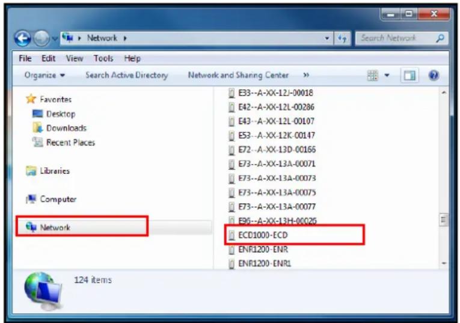Click device icon beside E42--A-XX-12L-00286
Image resolution: width=460 pixels, height=323 pixels.
232,107
